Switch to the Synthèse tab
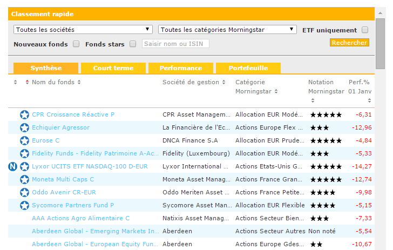393x250 pixels. pos(46,68)
